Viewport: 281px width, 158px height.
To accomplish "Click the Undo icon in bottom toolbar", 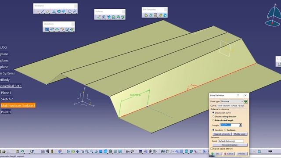I will [x=22, y=151].
